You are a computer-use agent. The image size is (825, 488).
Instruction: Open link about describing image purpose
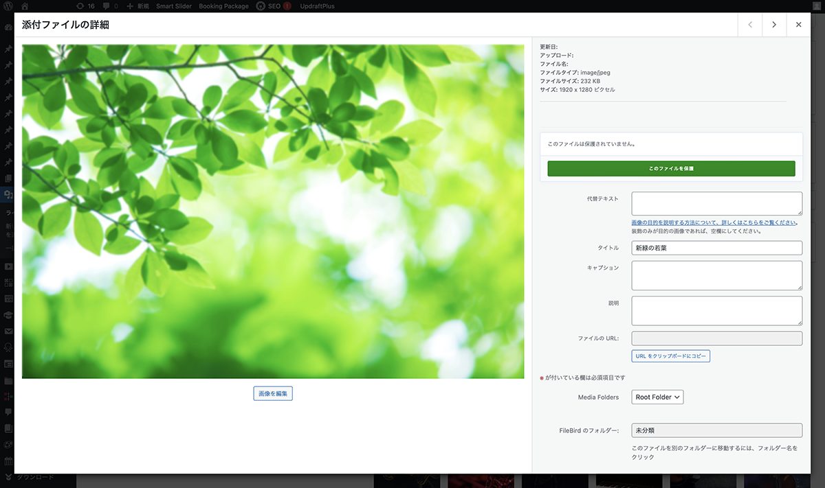[x=714, y=222]
